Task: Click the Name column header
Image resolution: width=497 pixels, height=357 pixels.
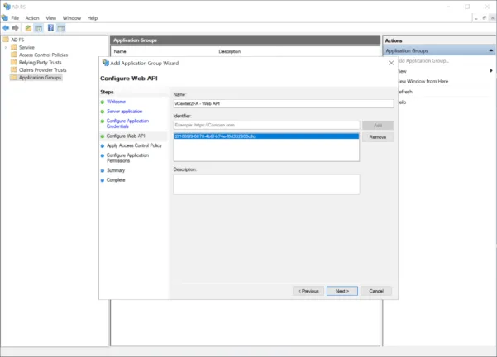Action: point(120,51)
